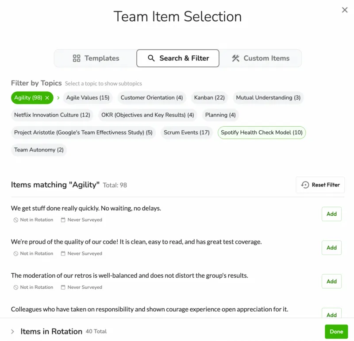Select the Netflix Innovation Culture (12) topic
The image size is (354, 341).
tap(52, 115)
